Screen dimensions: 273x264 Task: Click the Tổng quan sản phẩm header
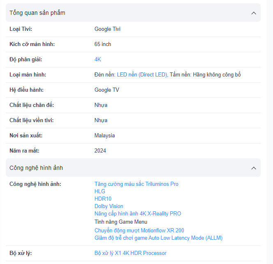pyautogui.click(x=37, y=13)
